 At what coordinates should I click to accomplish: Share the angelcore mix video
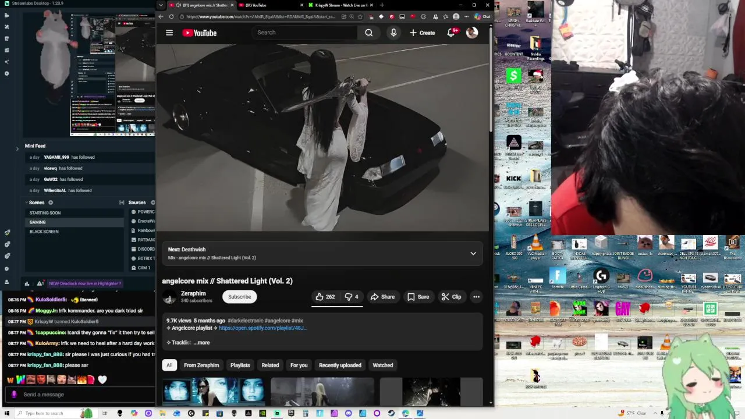pyautogui.click(x=382, y=297)
